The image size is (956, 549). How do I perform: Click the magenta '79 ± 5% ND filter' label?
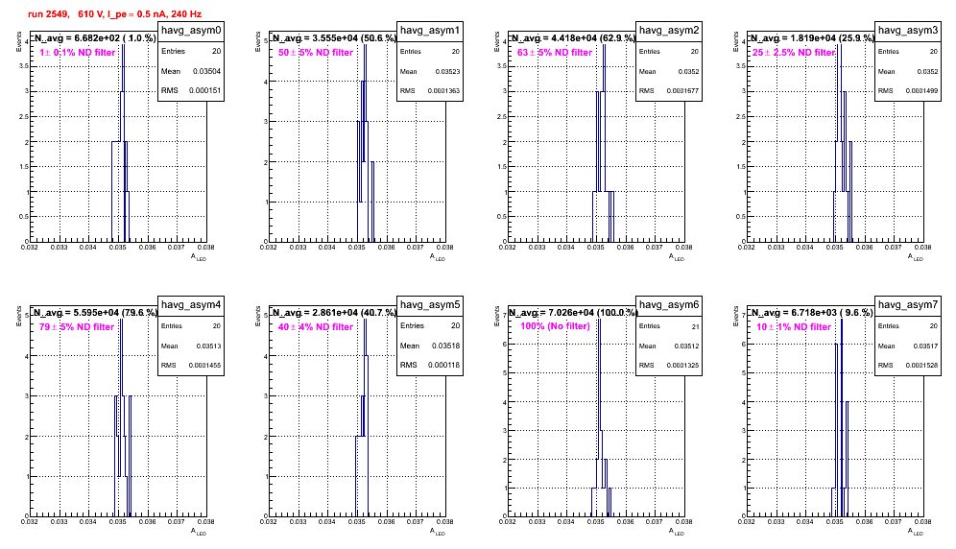(77, 327)
